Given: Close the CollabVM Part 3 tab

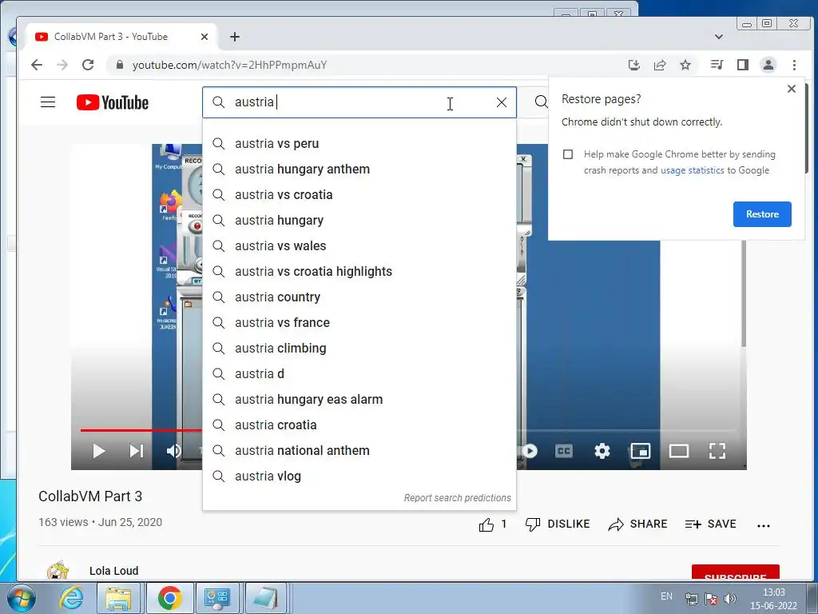Looking at the screenshot, I should (x=204, y=37).
